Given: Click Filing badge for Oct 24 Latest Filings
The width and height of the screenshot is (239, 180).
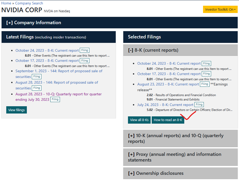Looking at the screenshot, I should tap(85, 50).
